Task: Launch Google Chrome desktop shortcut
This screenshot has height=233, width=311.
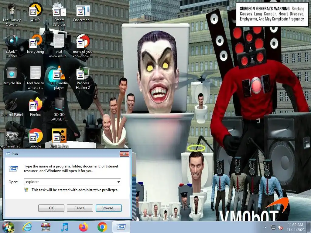Action: click(x=35, y=139)
